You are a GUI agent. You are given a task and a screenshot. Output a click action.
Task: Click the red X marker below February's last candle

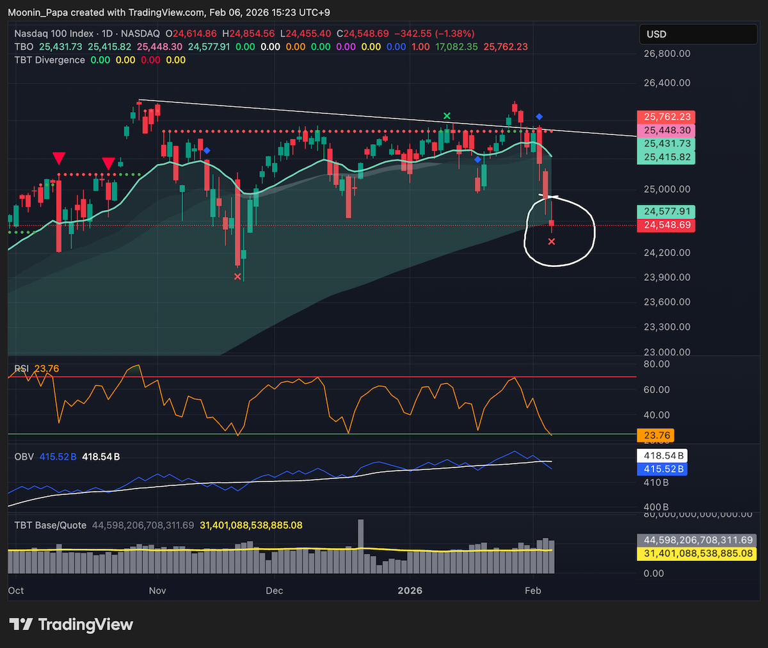click(x=552, y=241)
